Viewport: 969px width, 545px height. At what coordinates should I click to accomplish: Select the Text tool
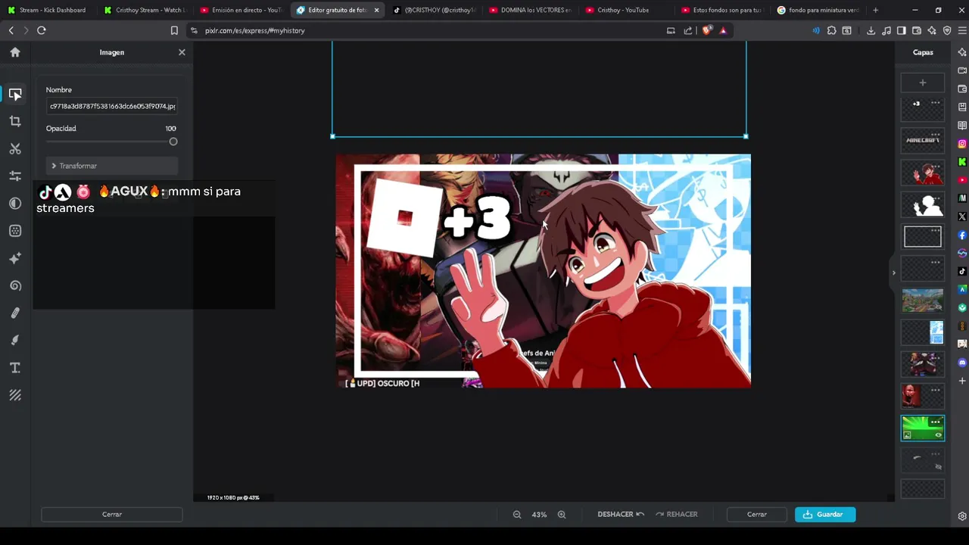(15, 368)
